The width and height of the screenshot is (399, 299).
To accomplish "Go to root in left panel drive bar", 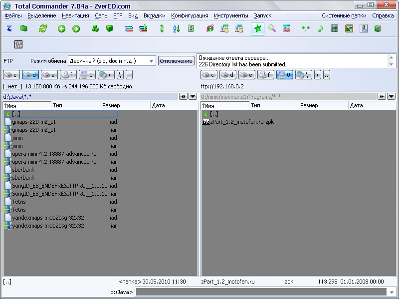I will coord(120,75).
